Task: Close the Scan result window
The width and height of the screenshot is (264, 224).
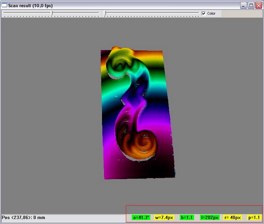Action: [x=258, y=5]
